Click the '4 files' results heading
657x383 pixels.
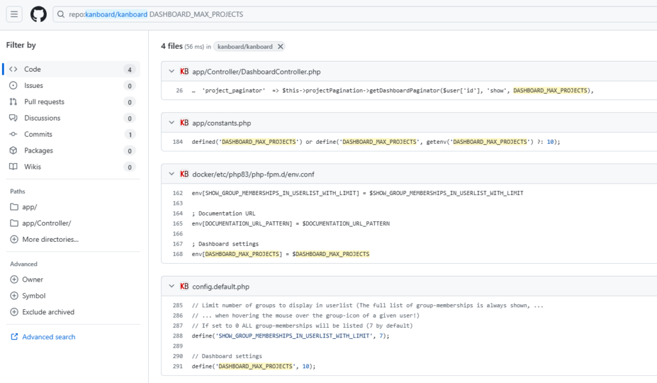172,46
